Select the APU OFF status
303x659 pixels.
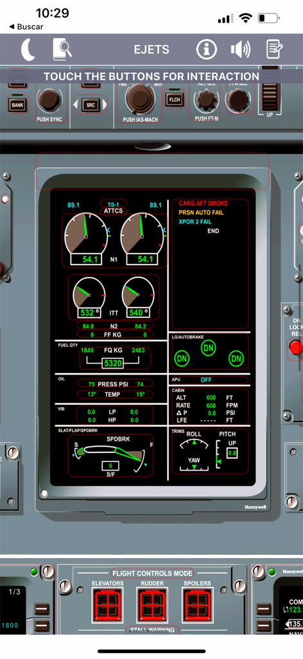(x=209, y=380)
